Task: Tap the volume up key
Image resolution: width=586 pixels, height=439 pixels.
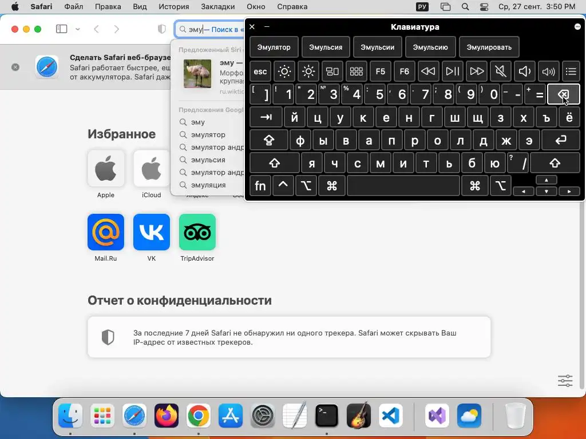Action: (549, 71)
